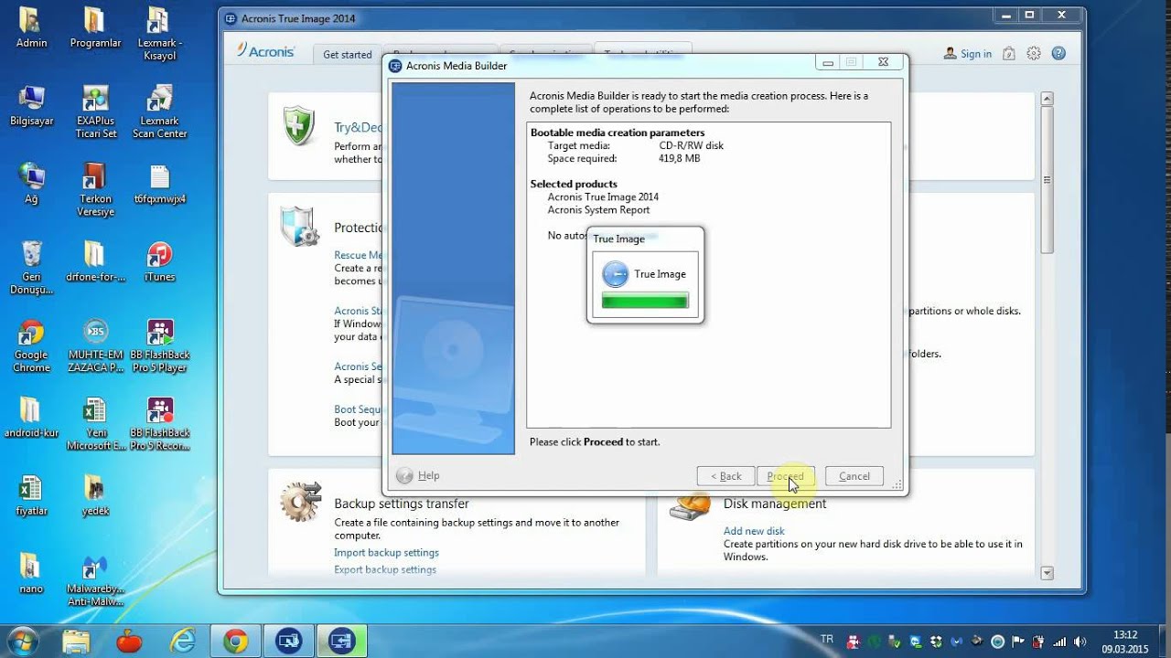1171x658 pixels.
Task: Open Windows Start menu orb
Action: click(22, 641)
